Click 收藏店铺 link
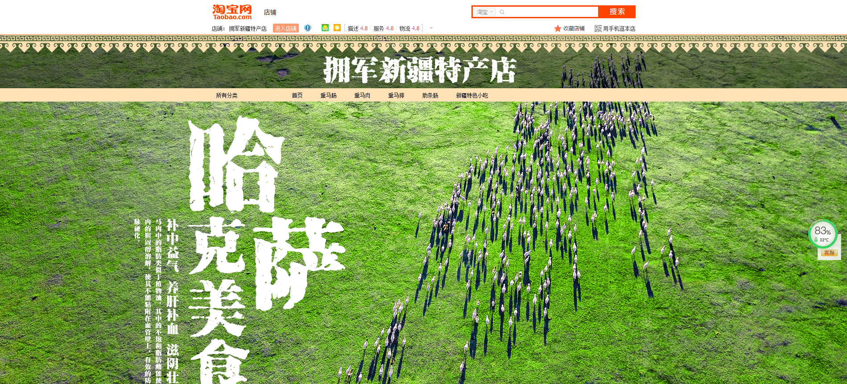This screenshot has height=384, width=847. (x=574, y=29)
